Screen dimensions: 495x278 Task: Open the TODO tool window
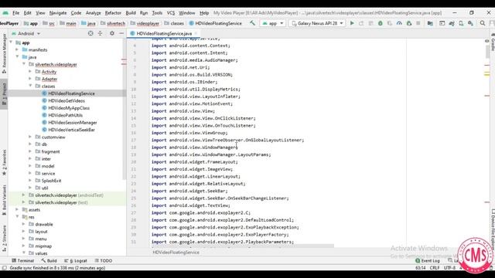point(103,261)
